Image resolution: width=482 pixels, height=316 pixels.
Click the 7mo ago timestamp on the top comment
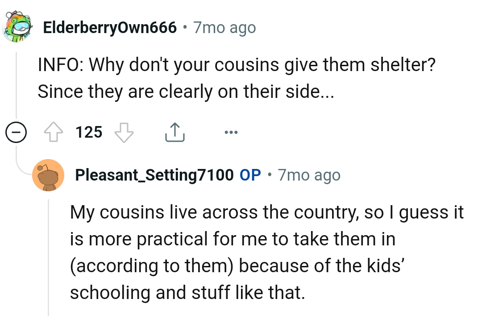(x=223, y=27)
